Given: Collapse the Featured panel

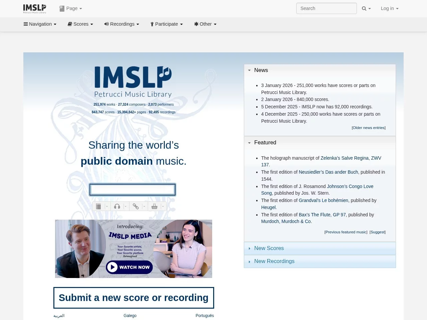Looking at the screenshot, I should tap(249, 143).
